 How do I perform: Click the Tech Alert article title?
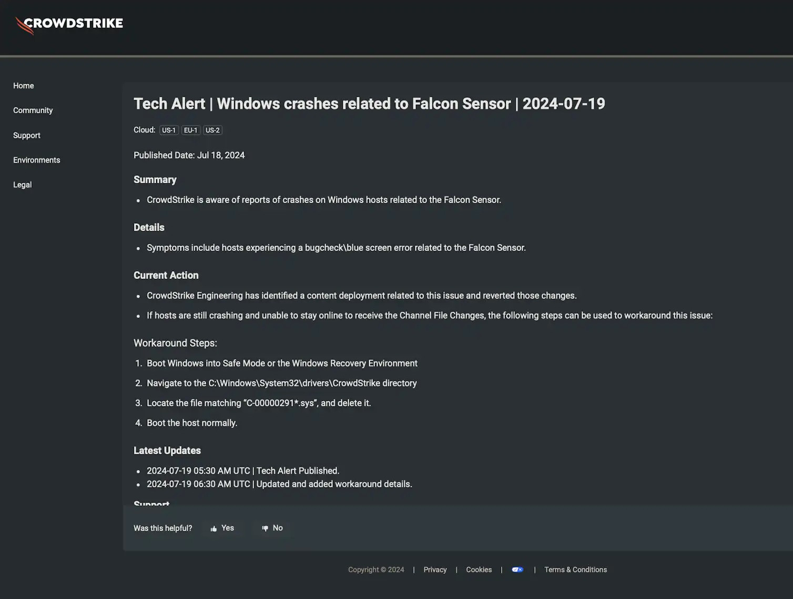369,104
